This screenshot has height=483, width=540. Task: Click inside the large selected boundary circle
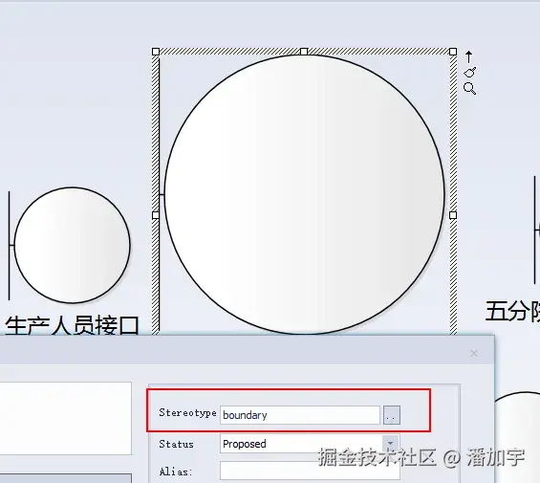click(305, 194)
